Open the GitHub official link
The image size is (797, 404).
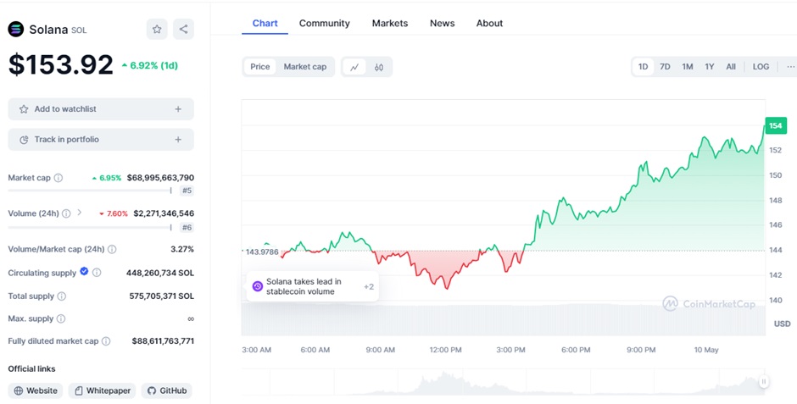pyautogui.click(x=166, y=390)
